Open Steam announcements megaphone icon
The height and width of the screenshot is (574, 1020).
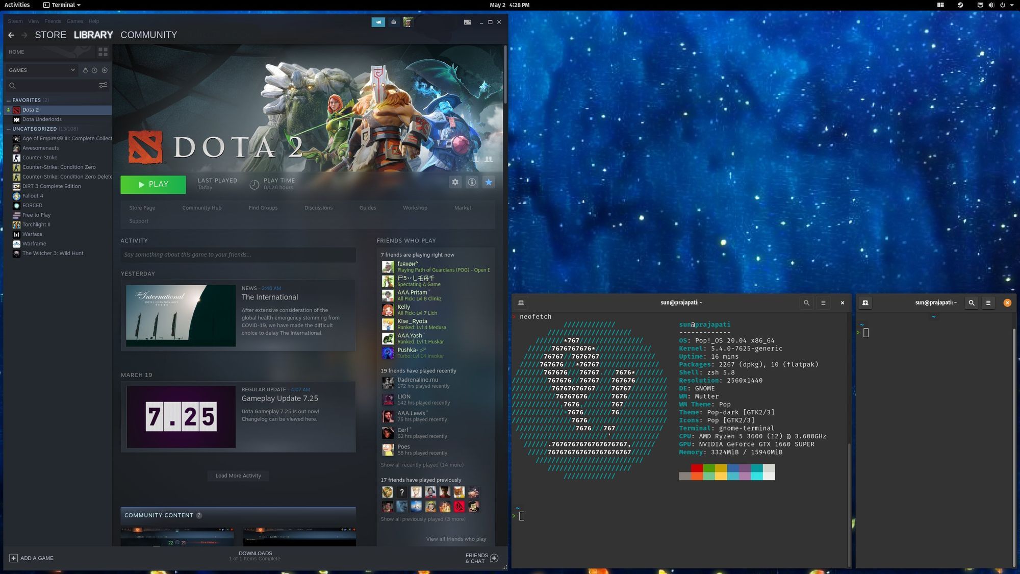[x=378, y=22]
